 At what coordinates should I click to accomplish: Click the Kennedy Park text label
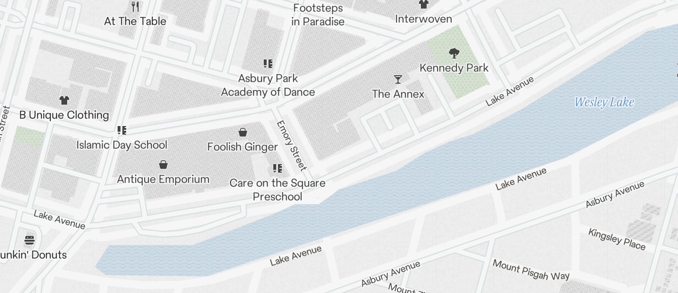(454, 68)
